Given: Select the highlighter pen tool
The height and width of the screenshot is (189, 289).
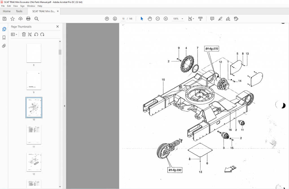Looking at the screenshot, I should [220, 19].
